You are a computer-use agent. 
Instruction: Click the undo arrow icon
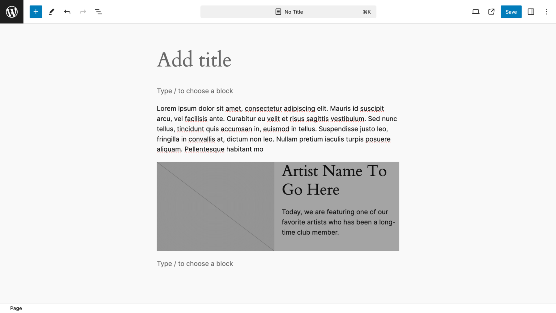point(67,12)
